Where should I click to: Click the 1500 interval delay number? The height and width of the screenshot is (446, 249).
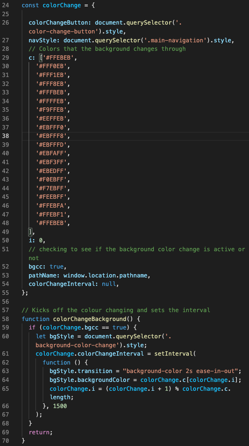(60, 406)
